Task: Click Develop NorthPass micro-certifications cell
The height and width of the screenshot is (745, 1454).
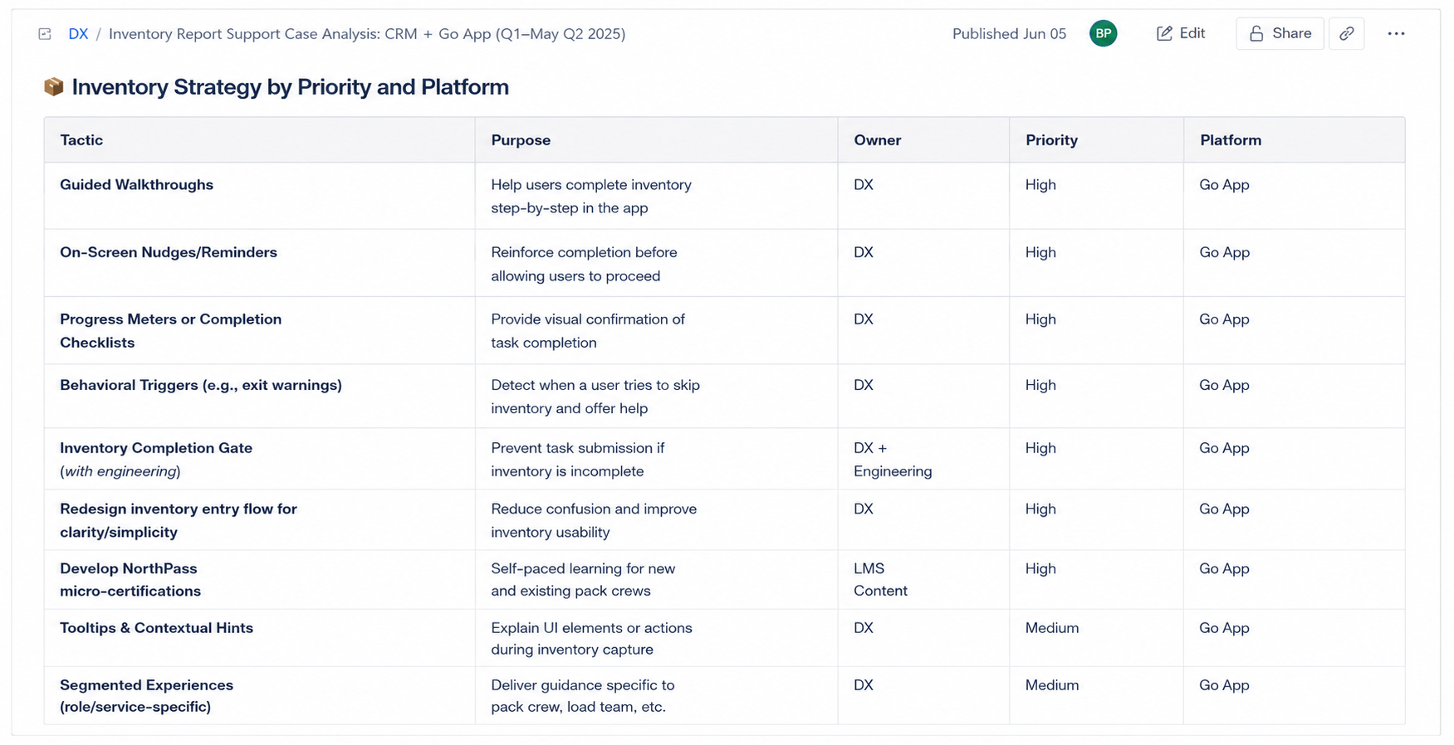Action: (259, 580)
